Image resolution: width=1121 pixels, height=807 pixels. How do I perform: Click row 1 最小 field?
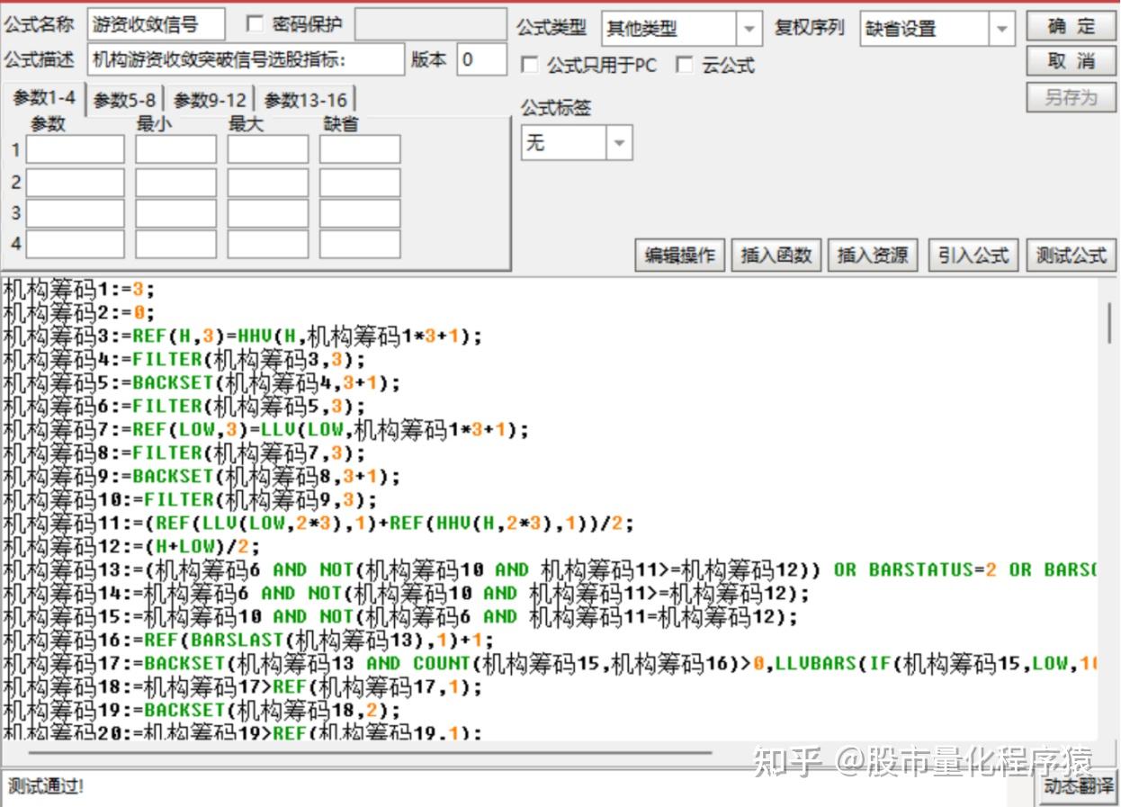point(176,149)
